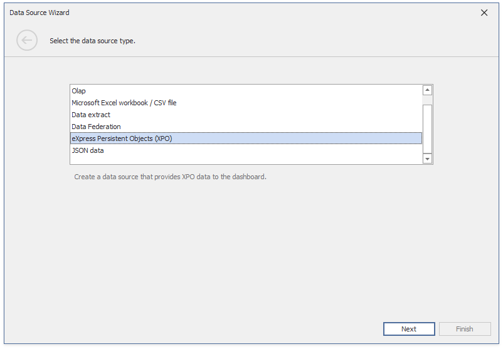Viewport: 503px width, 349px height.
Task: Click the Finish button
Action: 465,329
